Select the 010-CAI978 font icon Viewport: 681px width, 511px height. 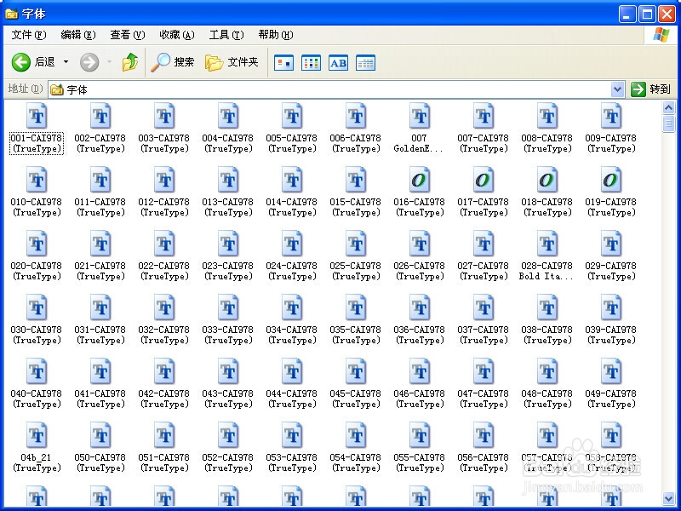[x=37, y=180]
